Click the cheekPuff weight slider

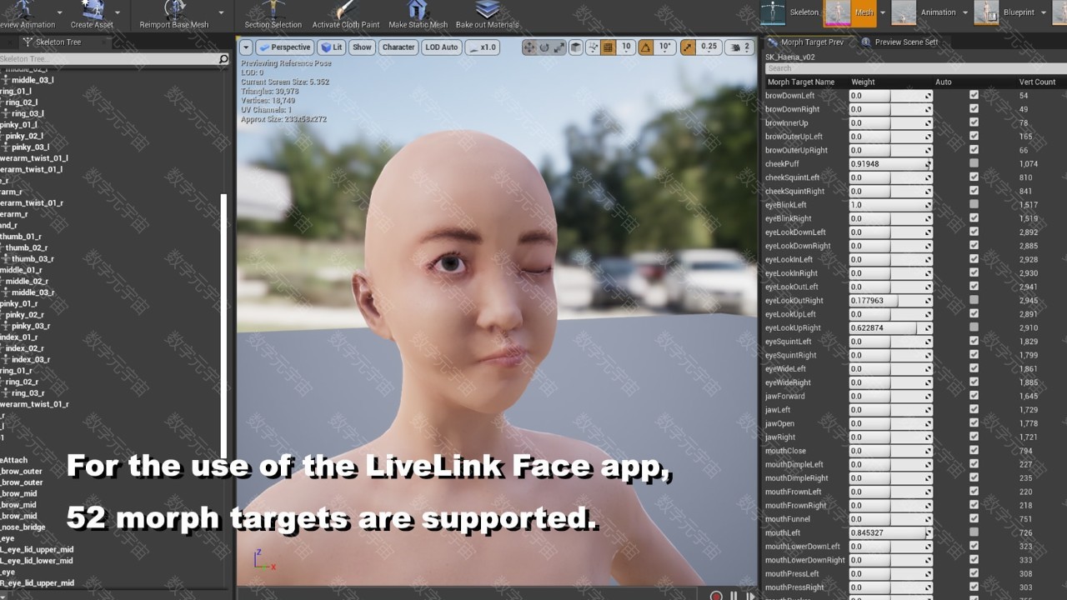[x=890, y=164]
